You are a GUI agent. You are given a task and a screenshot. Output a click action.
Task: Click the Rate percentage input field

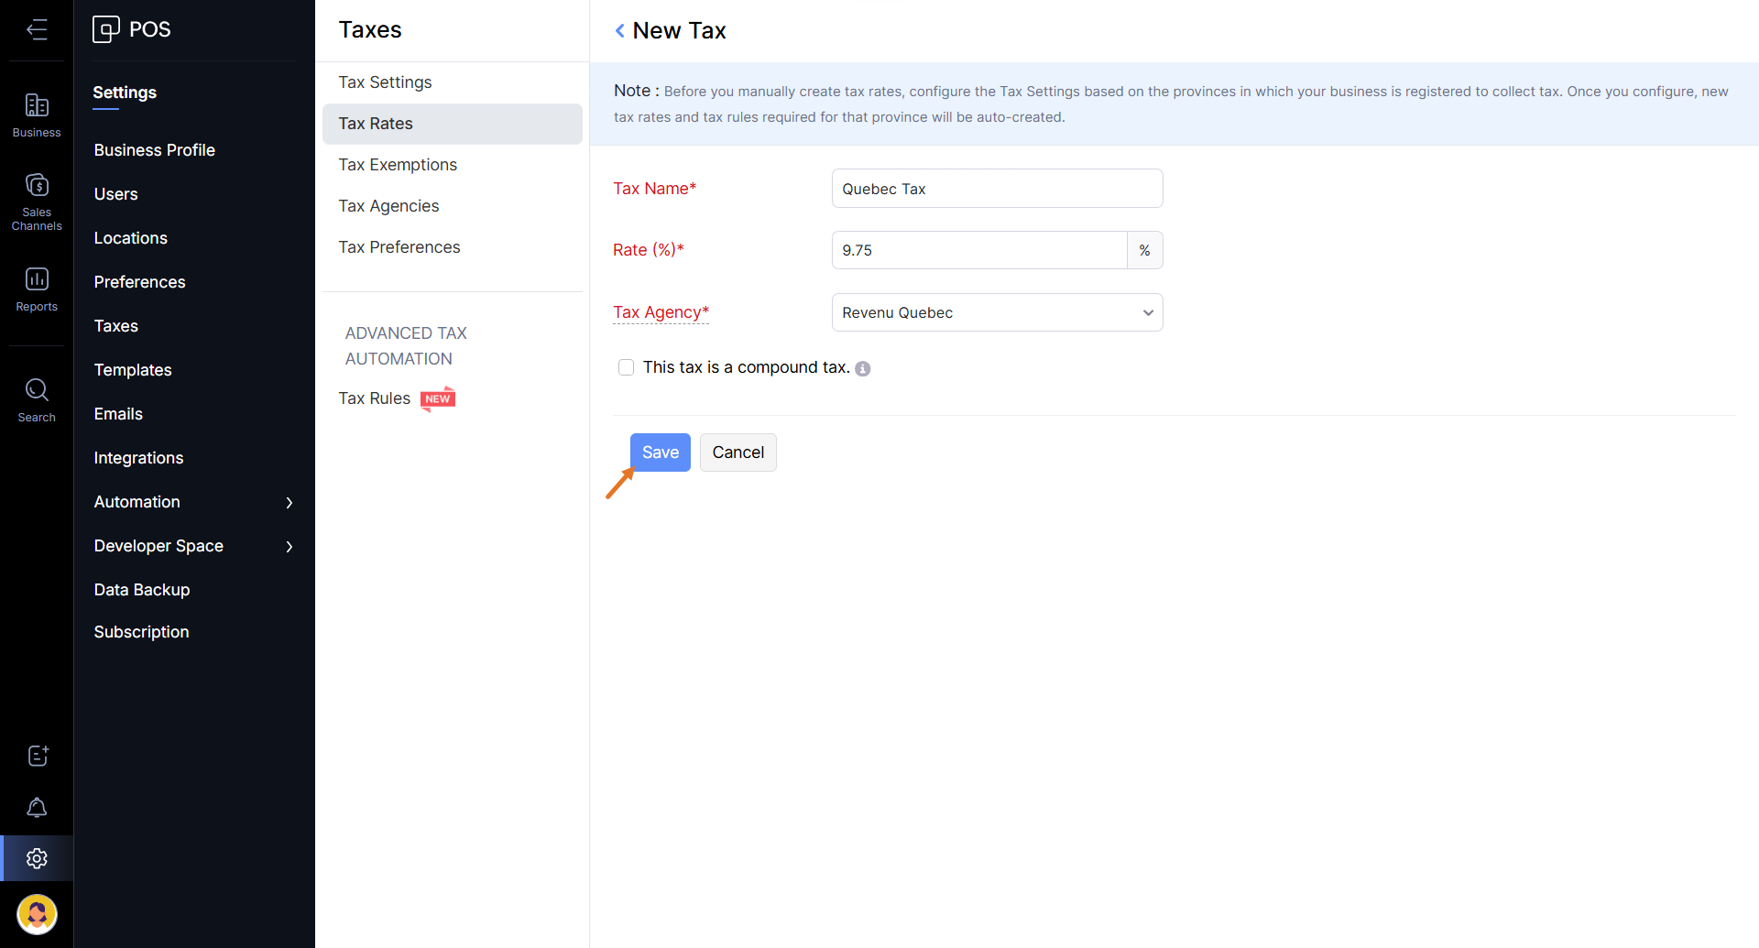point(978,250)
